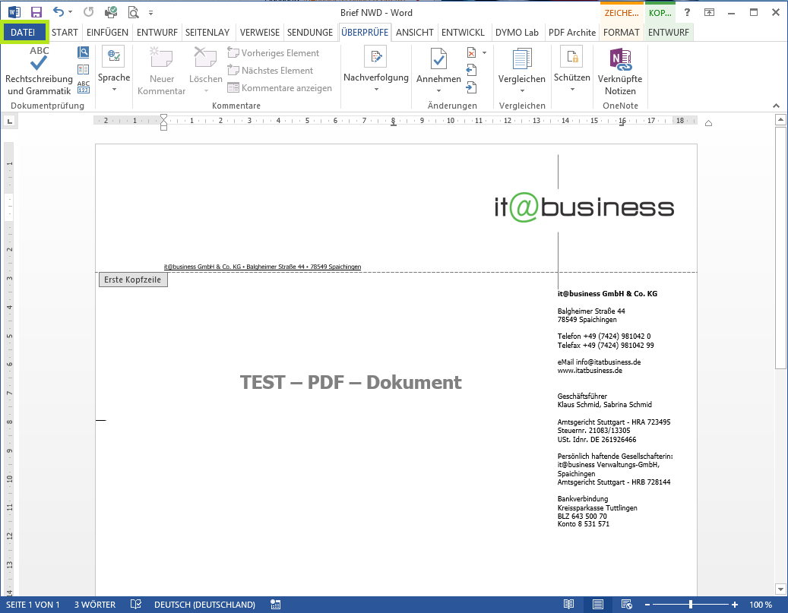Open print preview icon in quick access toolbar
This screenshot has height=613, width=788.
tap(133, 13)
